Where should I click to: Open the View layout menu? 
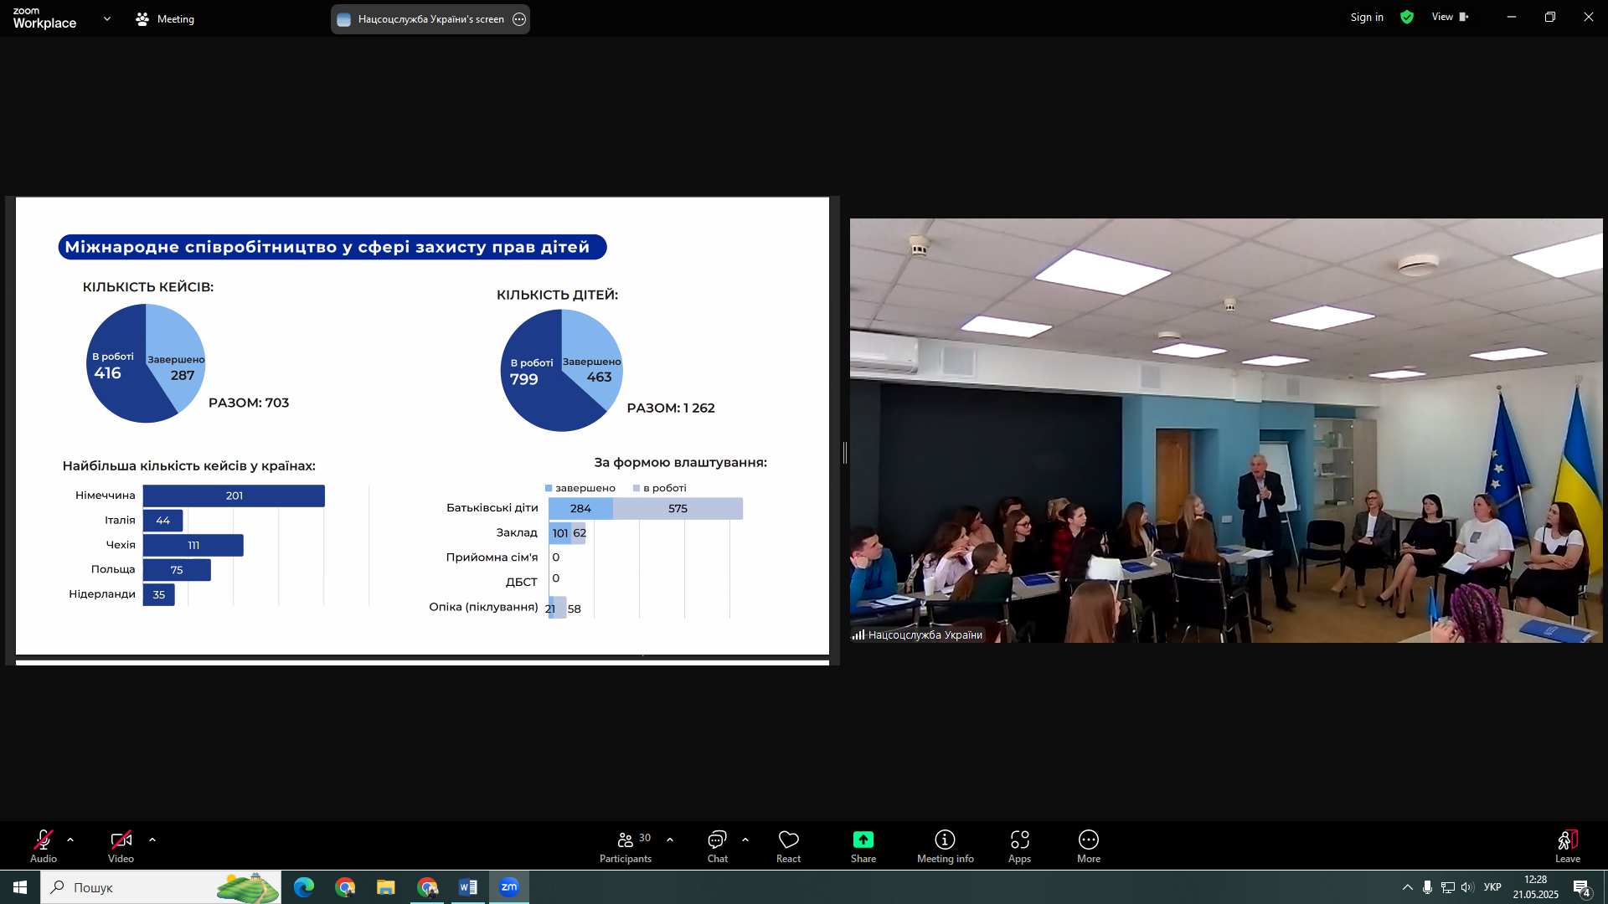[x=1450, y=17]
